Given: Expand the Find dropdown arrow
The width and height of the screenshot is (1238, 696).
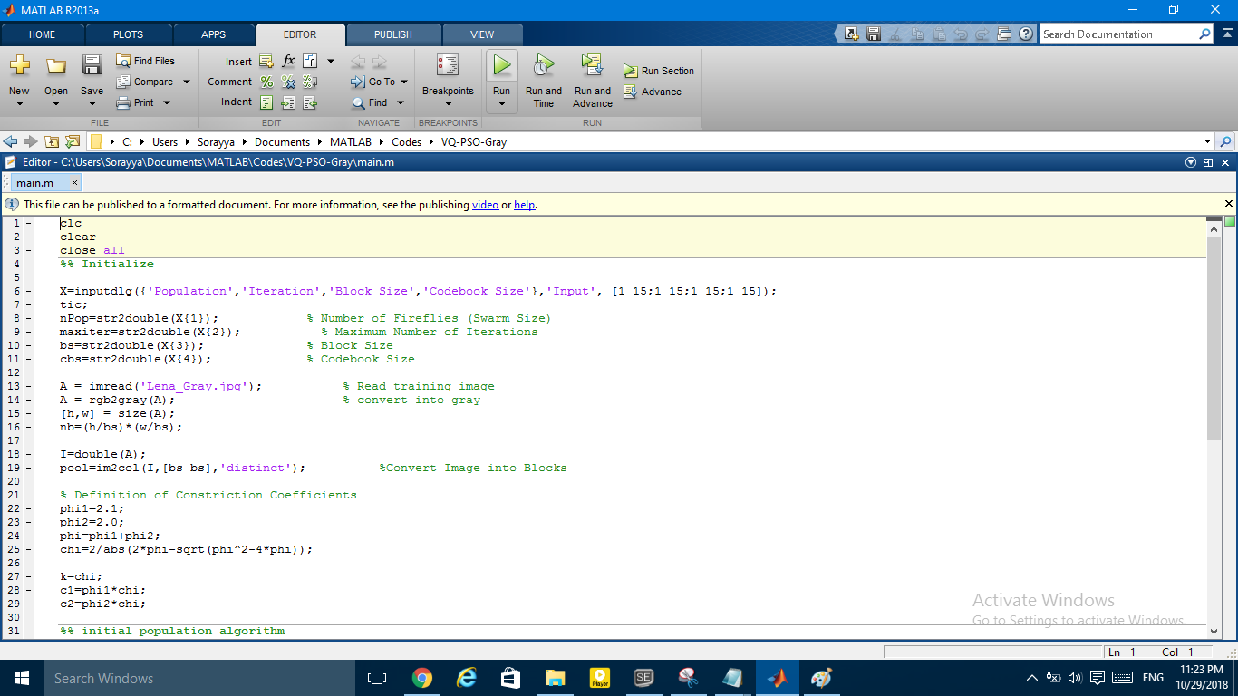Looking at the screenshot, I should pyautogui.click(x=400, y=102).
